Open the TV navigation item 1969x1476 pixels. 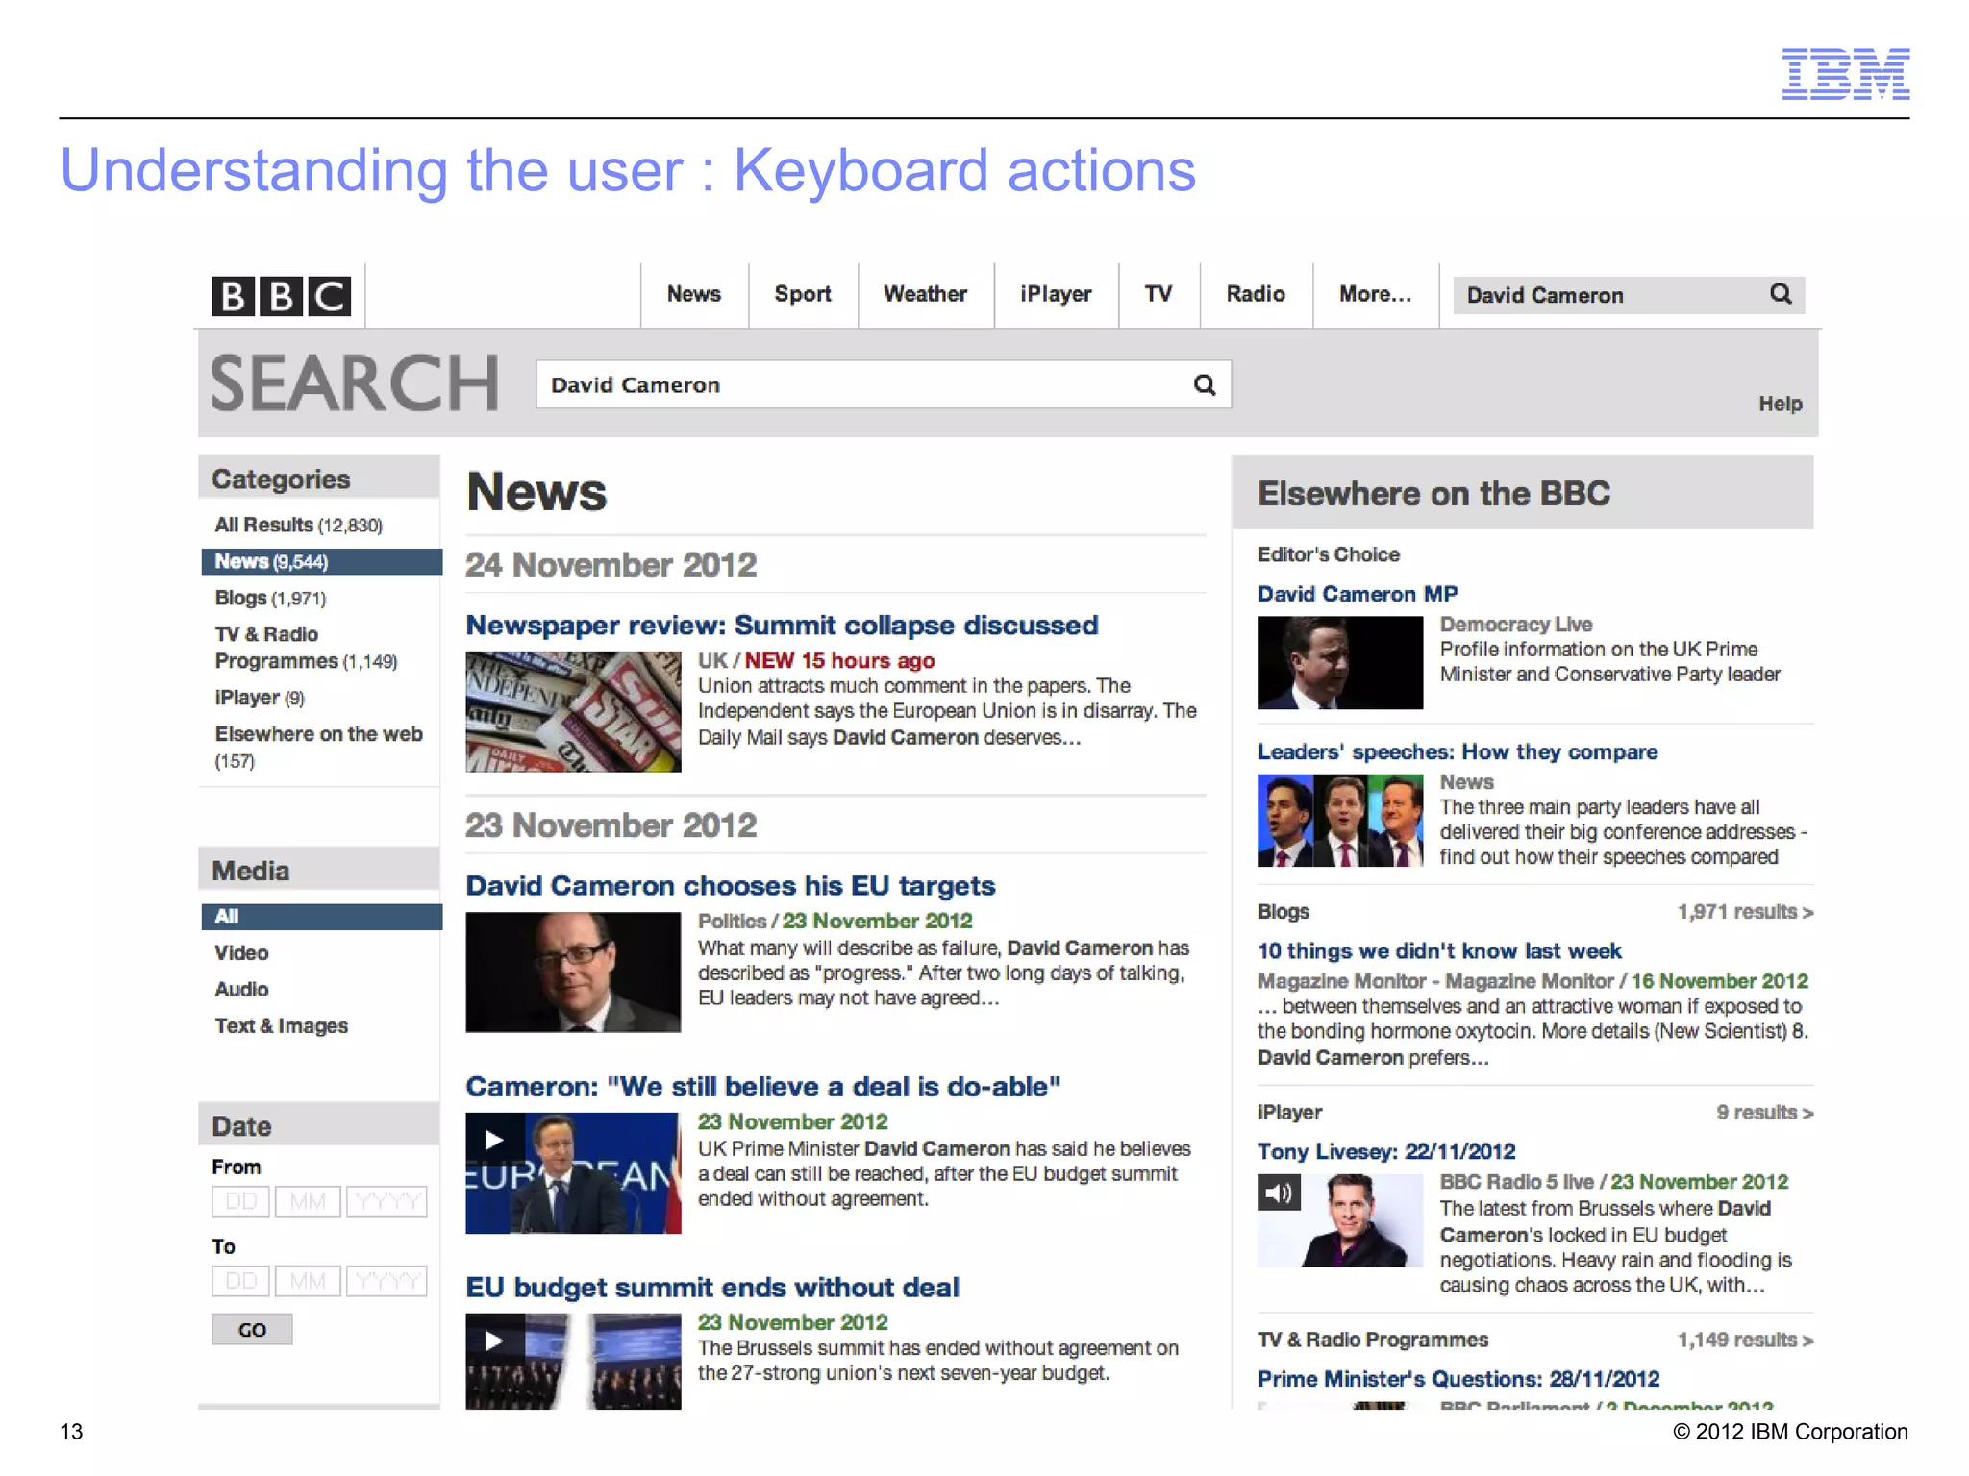pos(1159,294)
